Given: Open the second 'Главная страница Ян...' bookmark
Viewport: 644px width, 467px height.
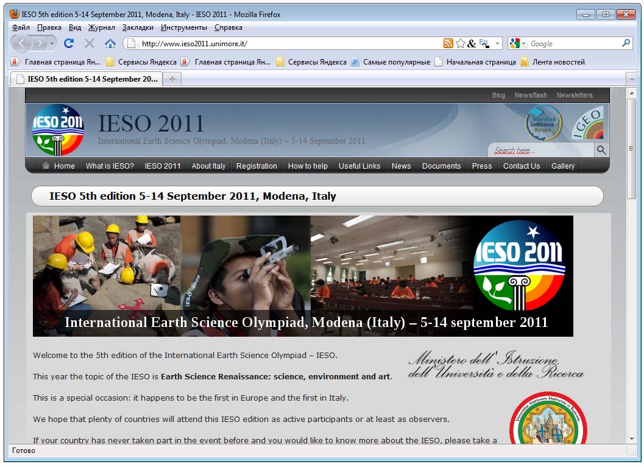Looking at the screenshot, I should [x=226, y=62].
